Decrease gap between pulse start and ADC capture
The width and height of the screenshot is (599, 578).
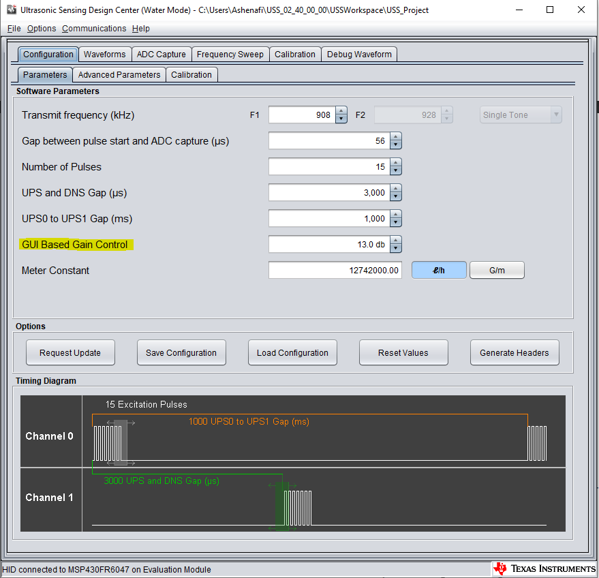click(396, 144)
